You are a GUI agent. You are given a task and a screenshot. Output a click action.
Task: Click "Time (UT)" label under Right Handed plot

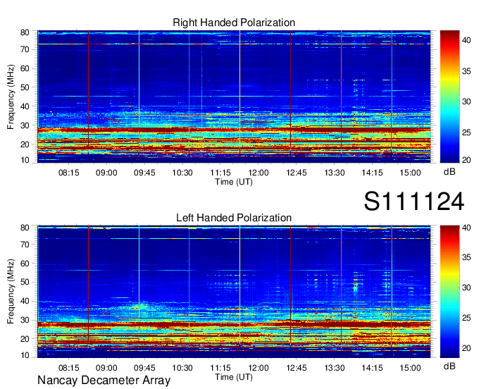[x=234, y=182]
